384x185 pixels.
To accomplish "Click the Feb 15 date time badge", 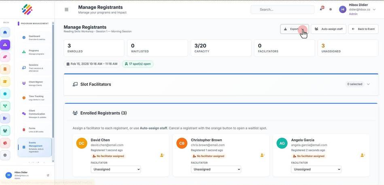I will (92, 64).
